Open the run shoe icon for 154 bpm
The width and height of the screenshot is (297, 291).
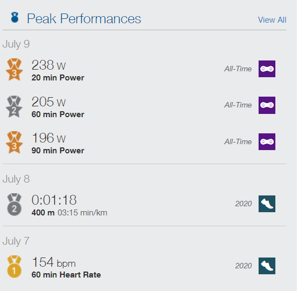[x=267, y=266]
